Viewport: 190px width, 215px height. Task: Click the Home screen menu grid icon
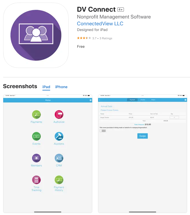point(91,100)
